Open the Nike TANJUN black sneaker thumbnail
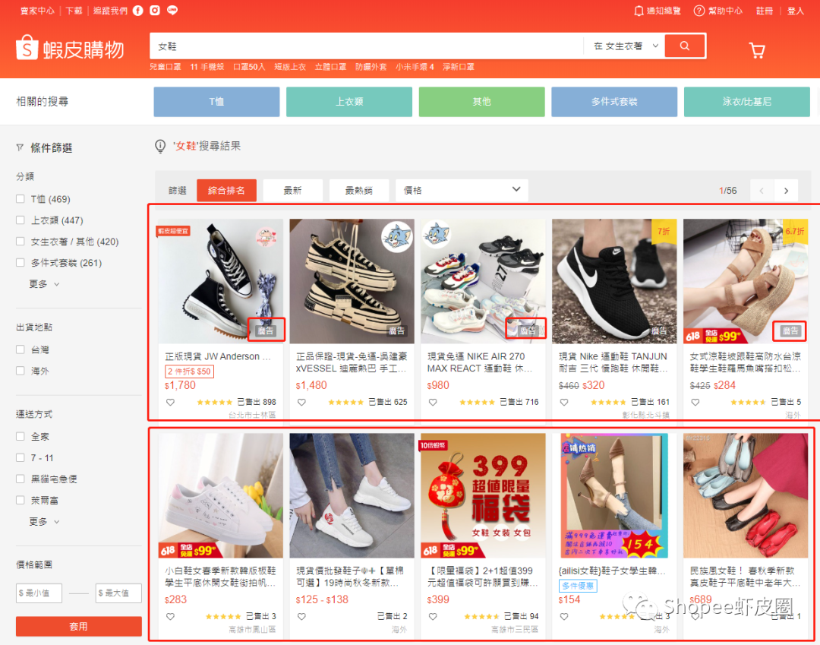This screenshot has height=645, width=820. tap(614, 281)
